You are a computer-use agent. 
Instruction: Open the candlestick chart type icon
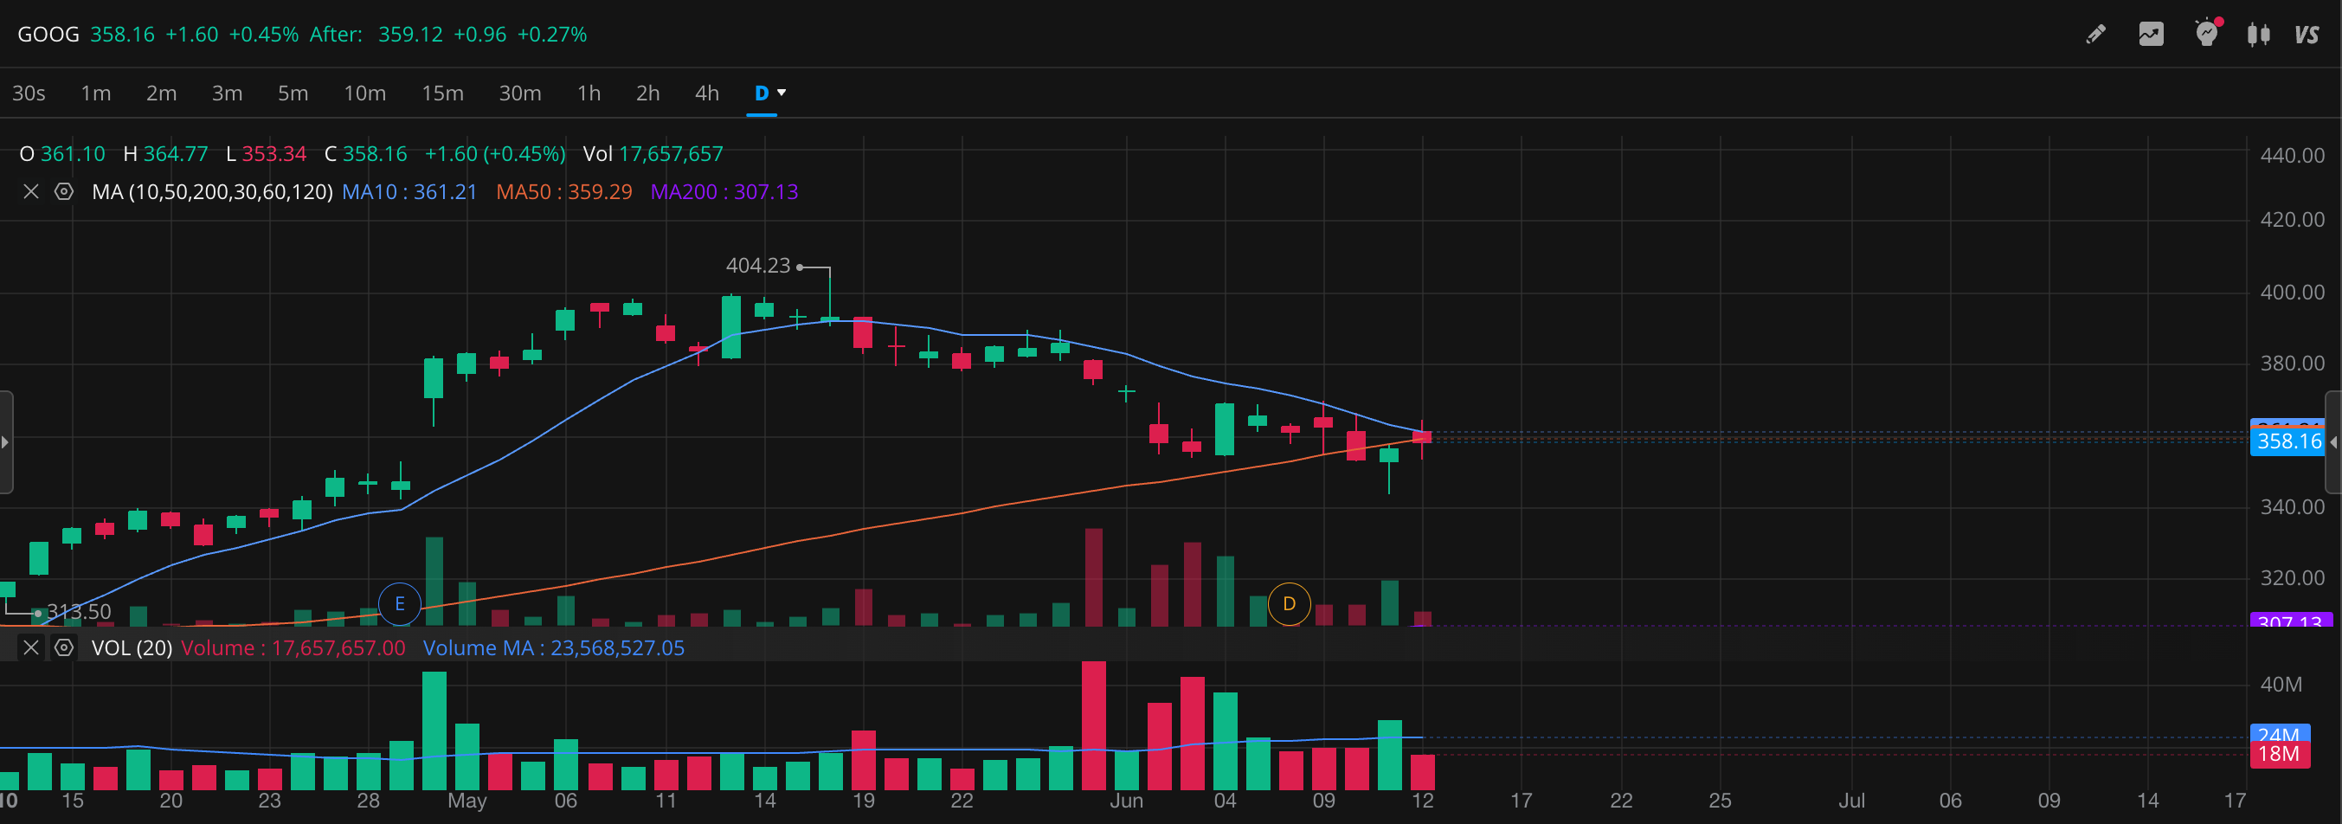point(2258,35)
